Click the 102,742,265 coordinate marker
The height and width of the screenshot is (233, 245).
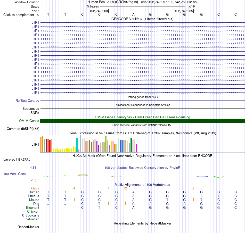tap(184, 11)
